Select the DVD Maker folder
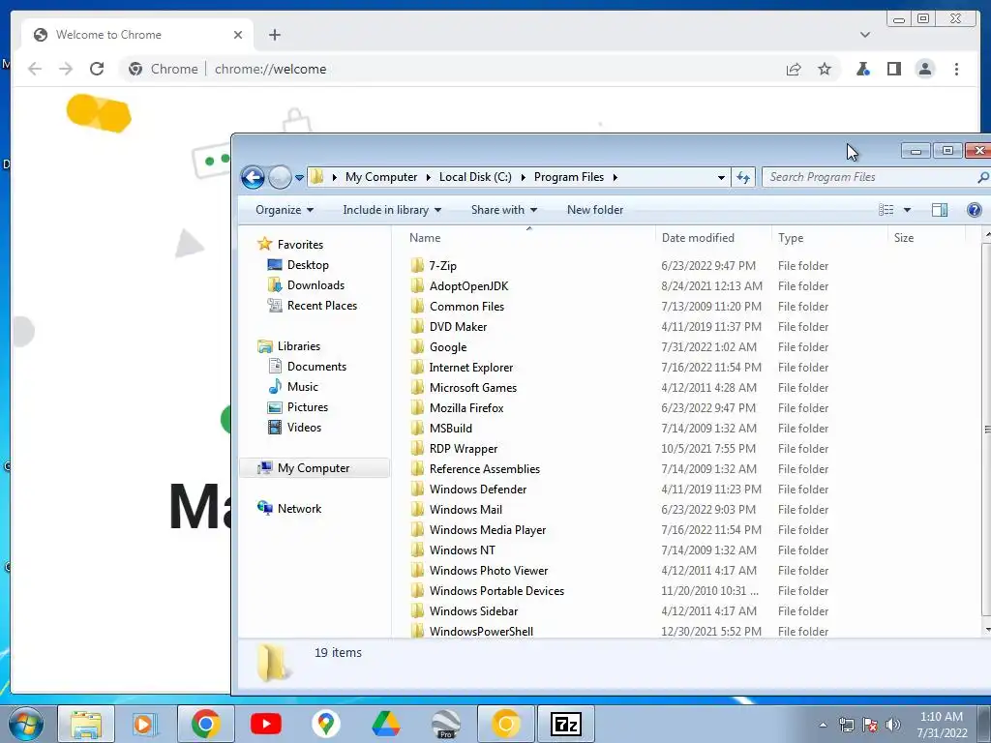991x743 pixels. click(x=458, y=327)
